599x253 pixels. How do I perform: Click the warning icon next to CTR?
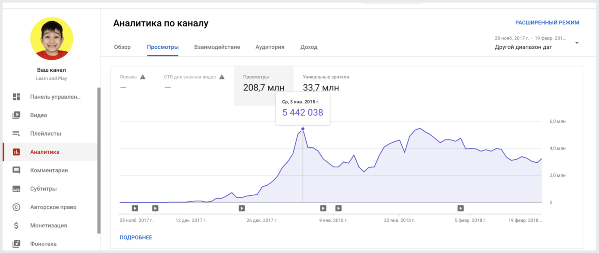(x=222, y=77)
